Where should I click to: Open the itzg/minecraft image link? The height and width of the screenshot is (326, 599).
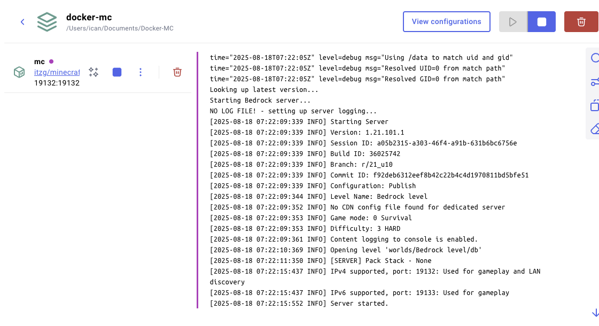coord(57,72)
